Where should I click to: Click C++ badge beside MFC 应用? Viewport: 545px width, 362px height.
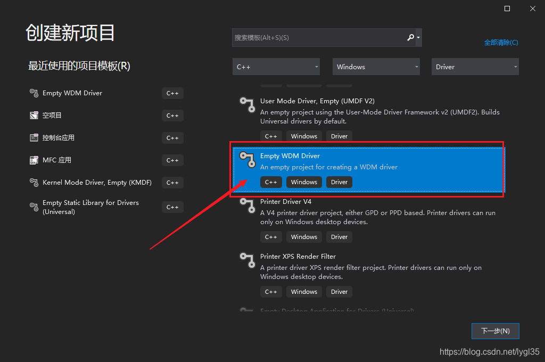click(172, 160)
